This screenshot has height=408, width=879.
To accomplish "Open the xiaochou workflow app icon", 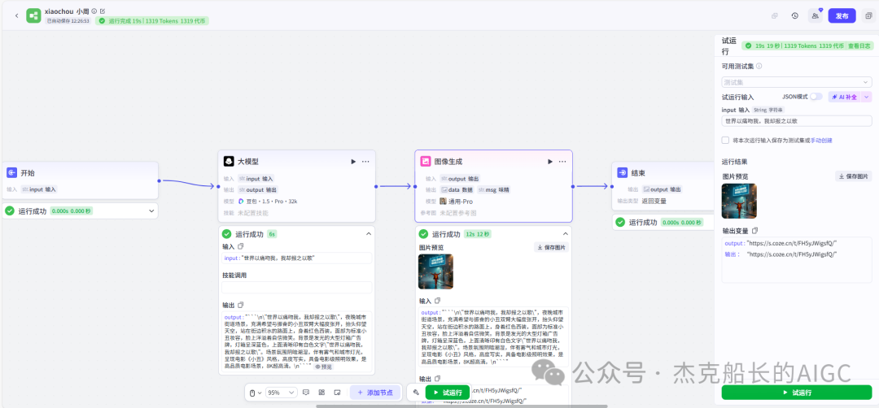I will click(x=33, y=15).
